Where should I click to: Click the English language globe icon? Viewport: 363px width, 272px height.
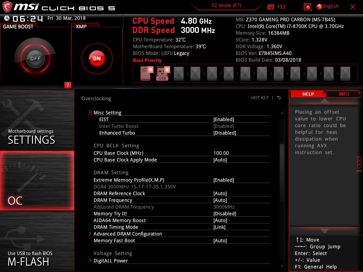[319, 7]
